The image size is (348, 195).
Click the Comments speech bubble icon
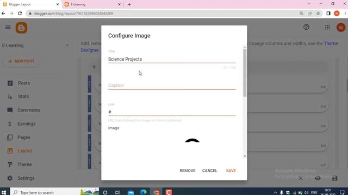pos(10,110)
